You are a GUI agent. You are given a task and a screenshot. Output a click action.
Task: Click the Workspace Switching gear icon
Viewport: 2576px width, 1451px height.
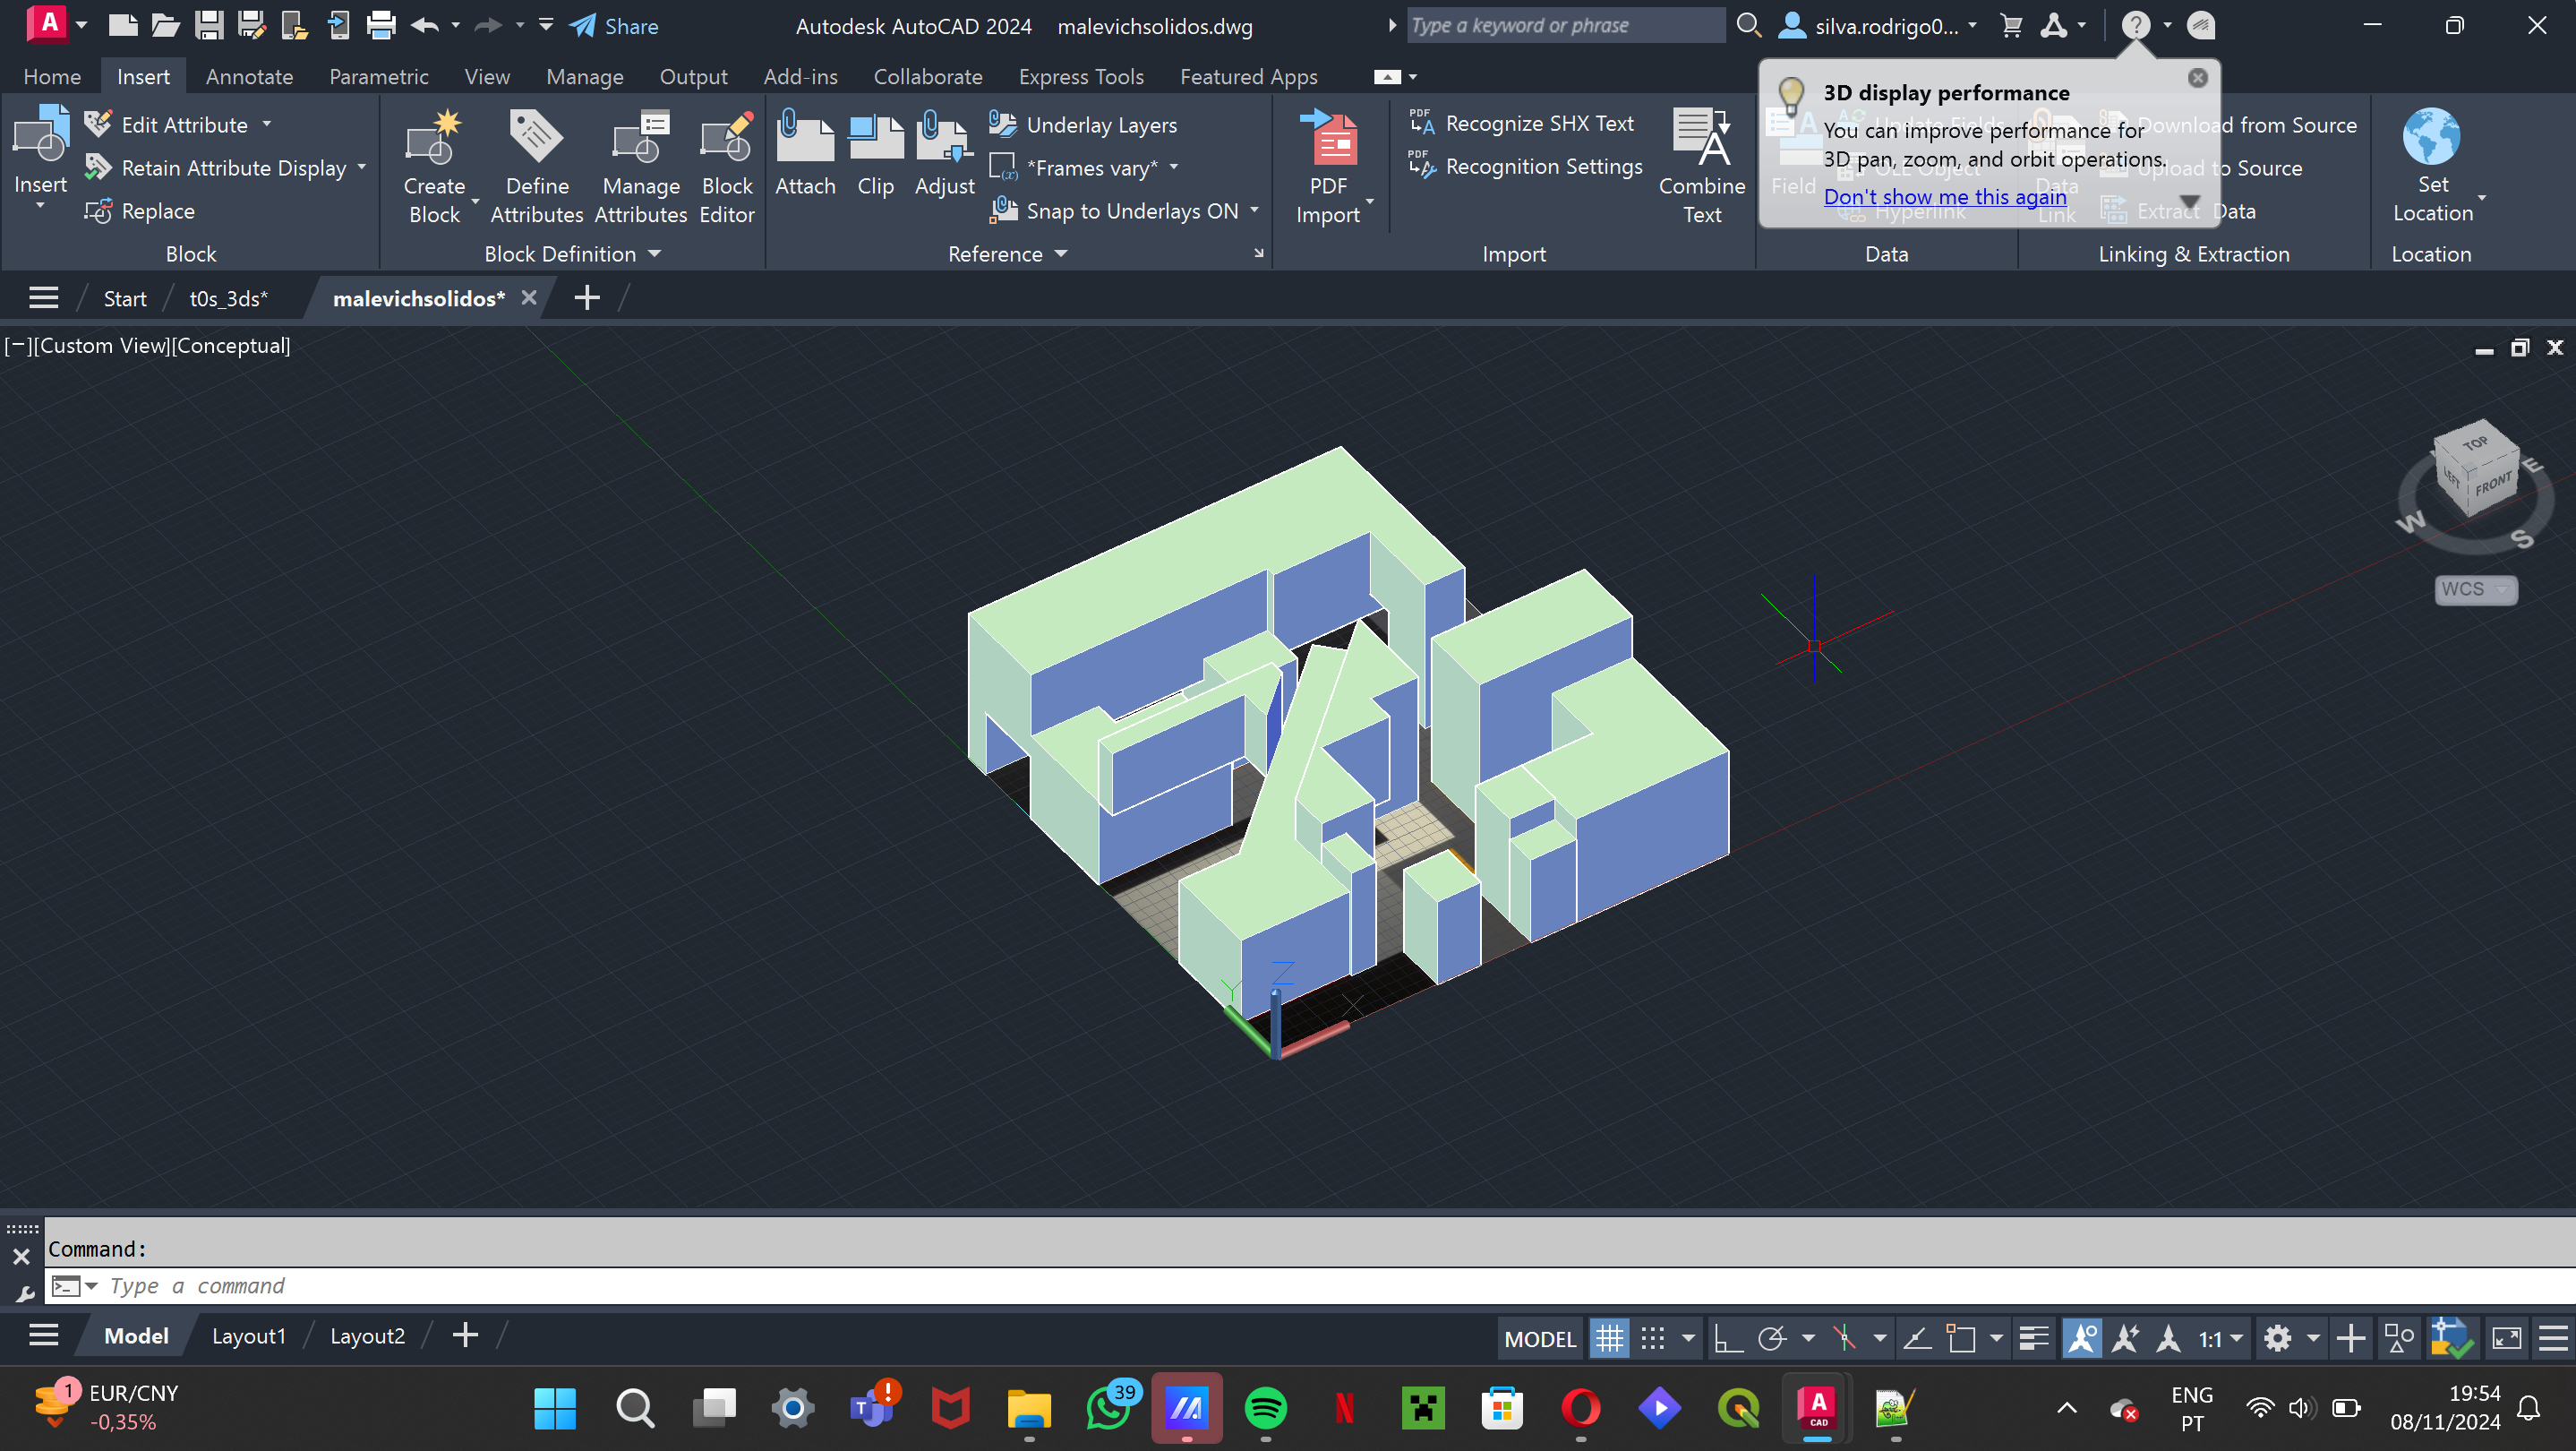[x=2278, y=1338]
